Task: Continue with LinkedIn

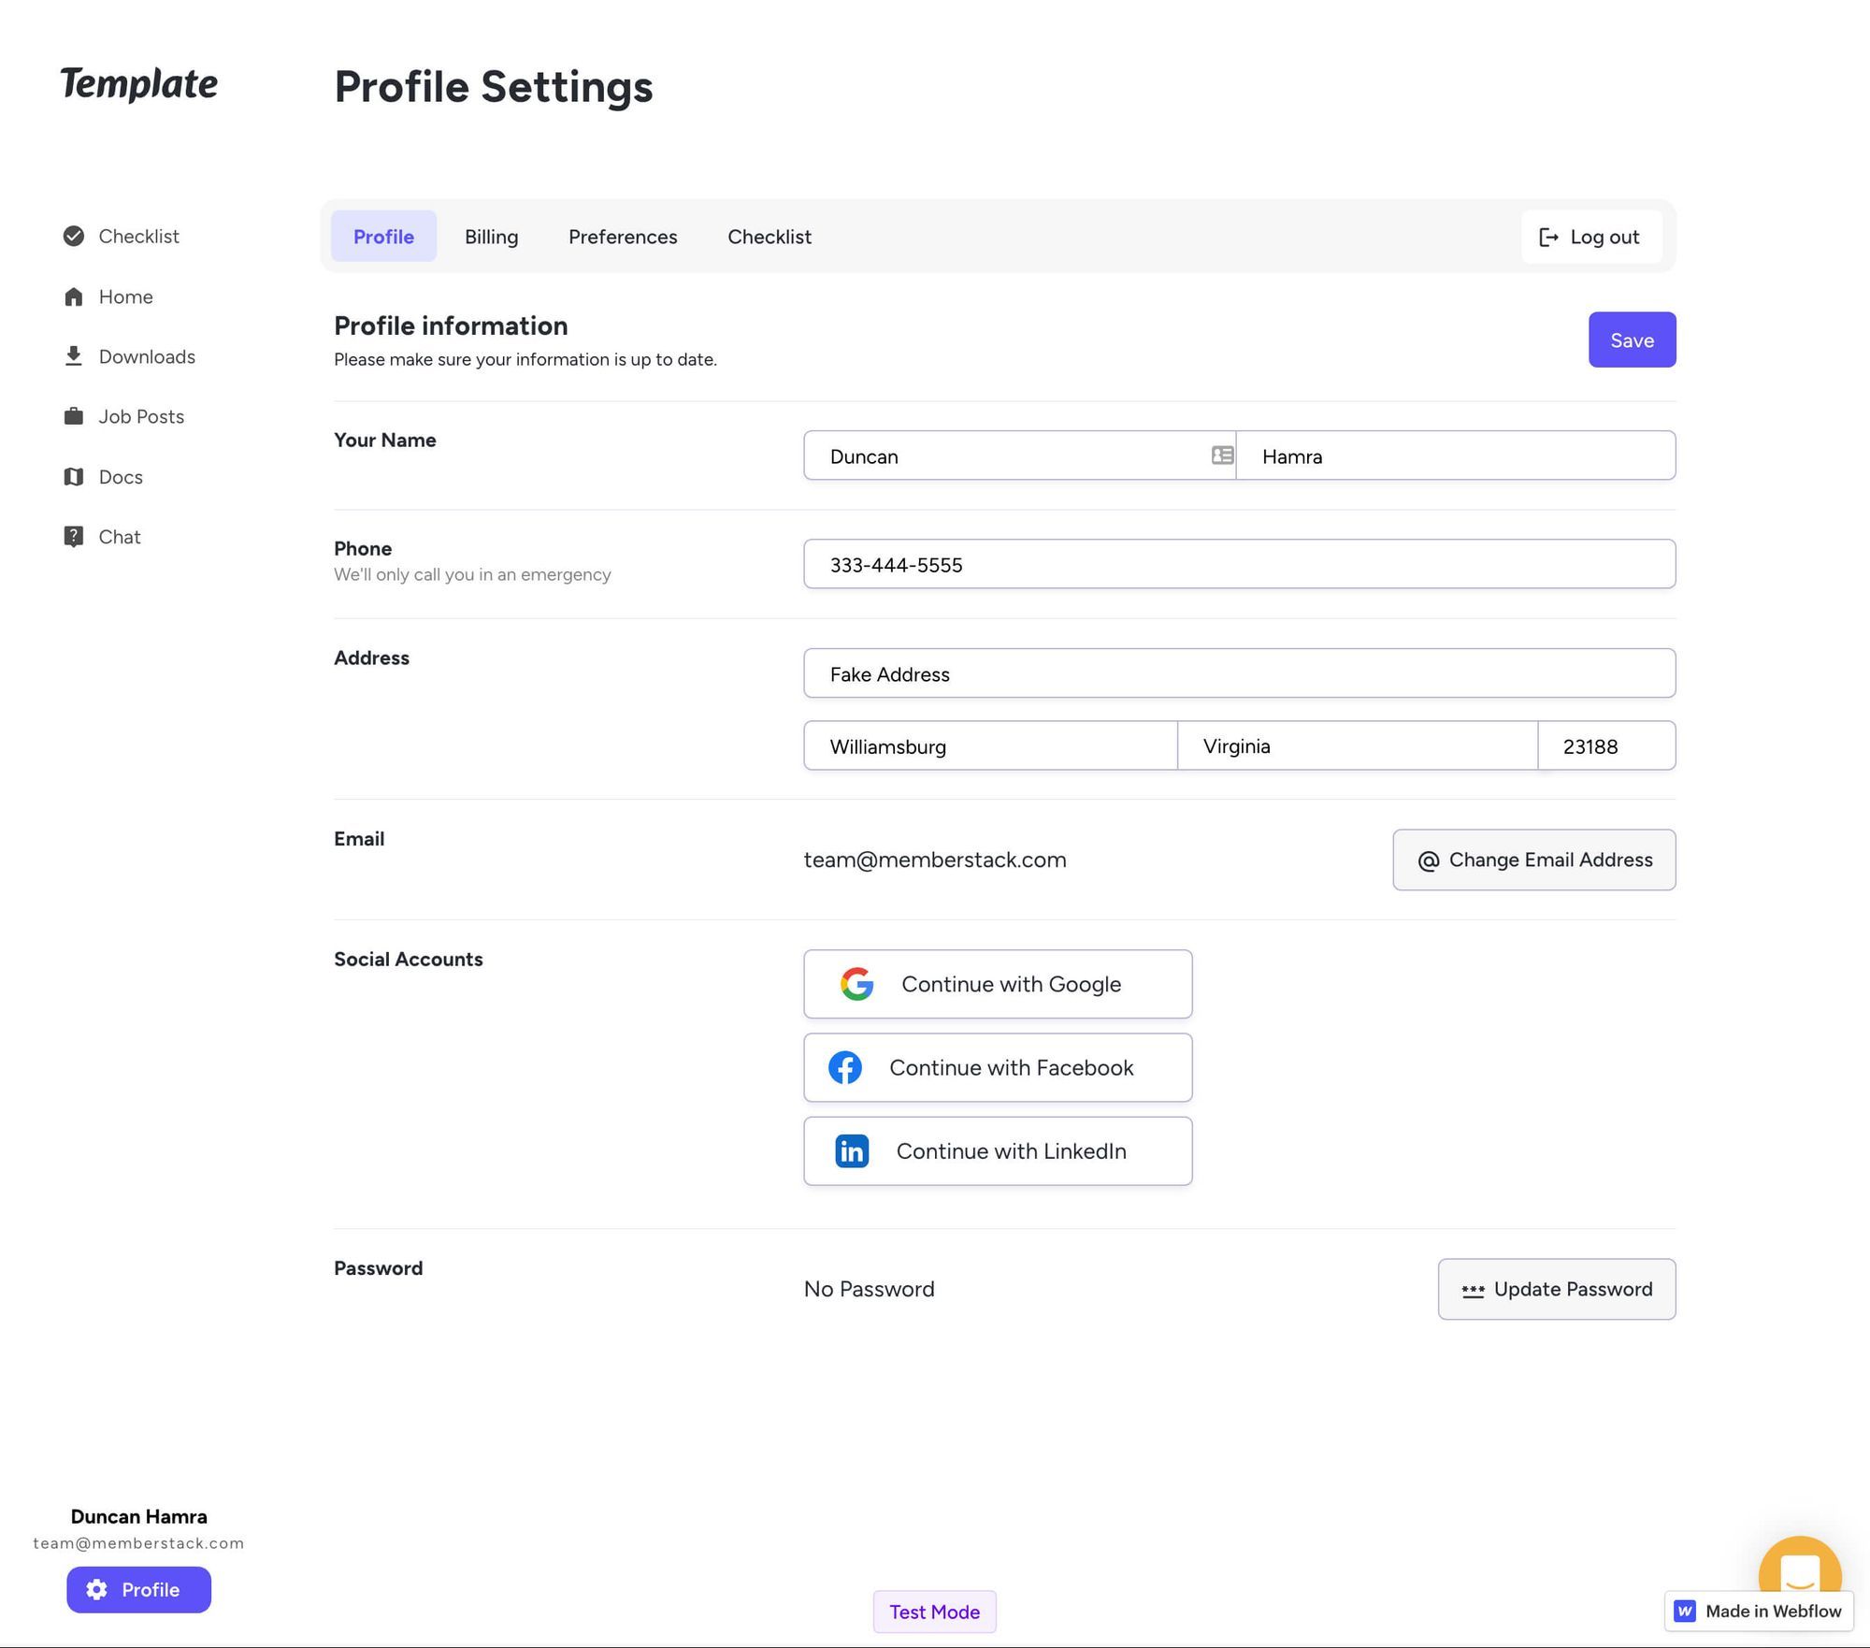Action: (997, 1151)
